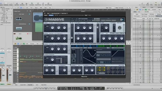Image resolution: width=162 pixels, height=91 pixels.
Task: Click the Noise level slider
Action: (57, 71)
